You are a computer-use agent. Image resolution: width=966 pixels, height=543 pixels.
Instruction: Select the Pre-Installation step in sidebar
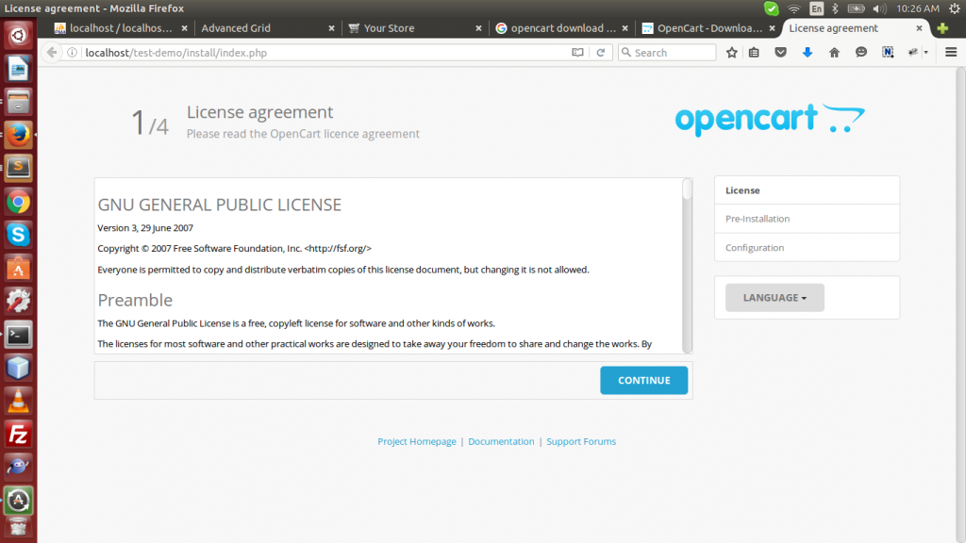click(807, 219)
